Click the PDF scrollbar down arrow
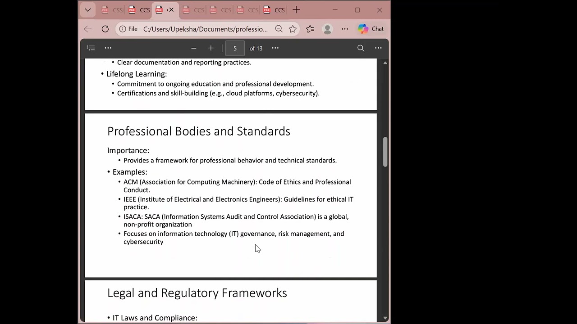Image resolution: width=577 pixels, height=324 pixels. coord(385,318)
